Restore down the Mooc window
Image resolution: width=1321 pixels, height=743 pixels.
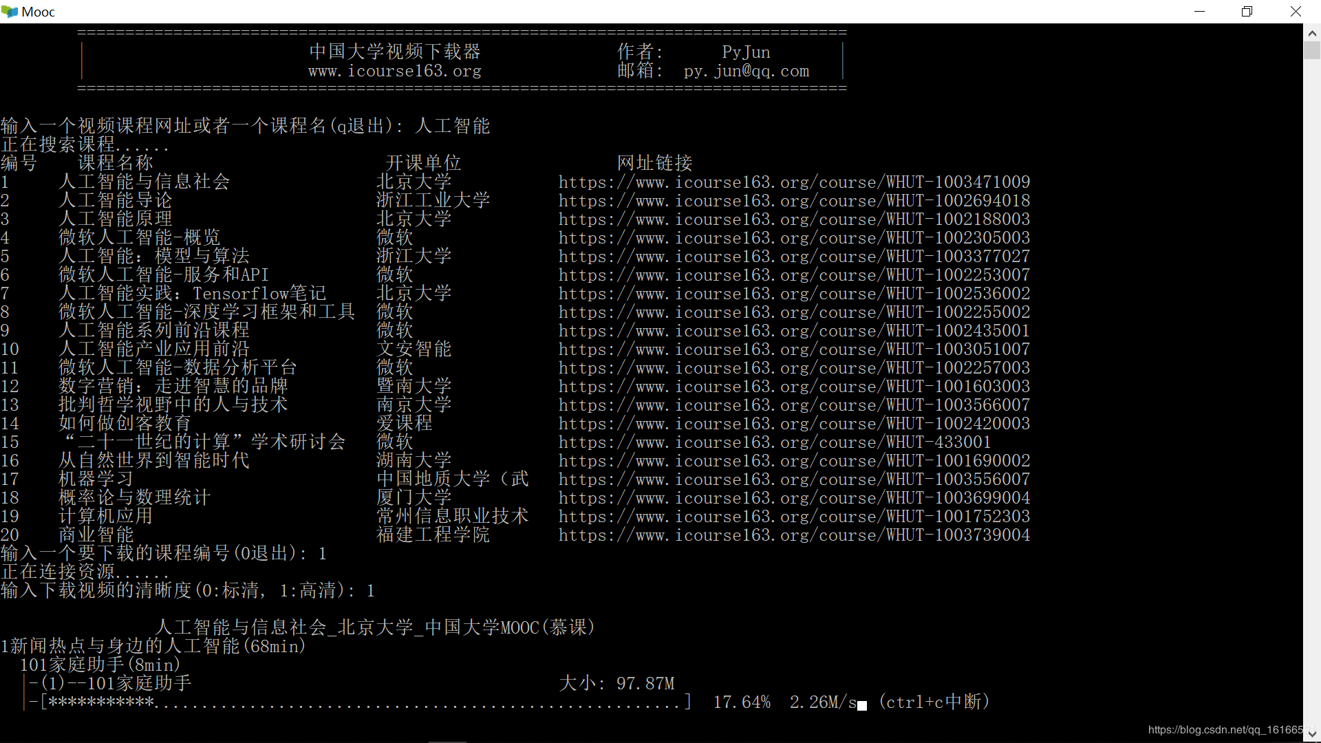(1247, 12)
